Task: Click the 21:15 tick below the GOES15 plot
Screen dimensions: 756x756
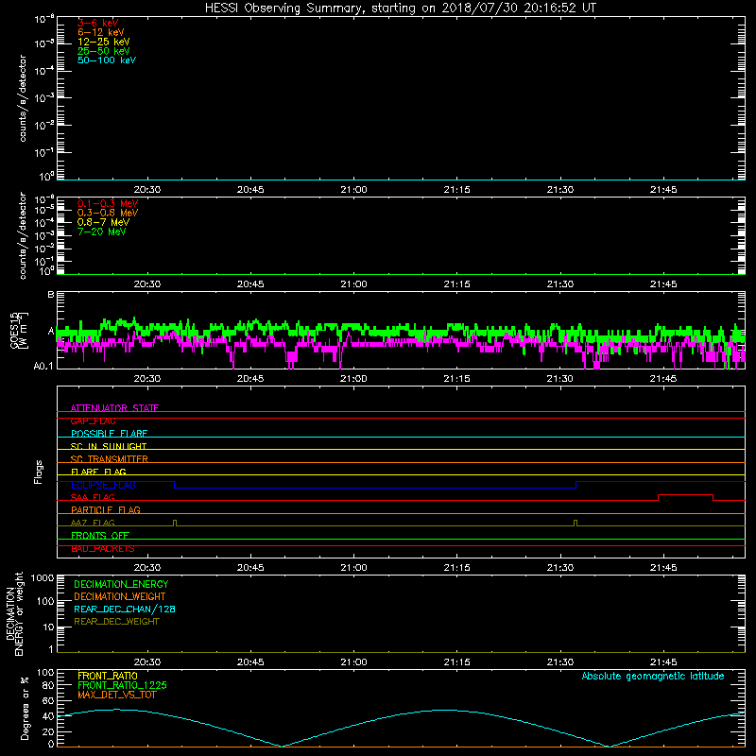Action: tap(456, 379)
